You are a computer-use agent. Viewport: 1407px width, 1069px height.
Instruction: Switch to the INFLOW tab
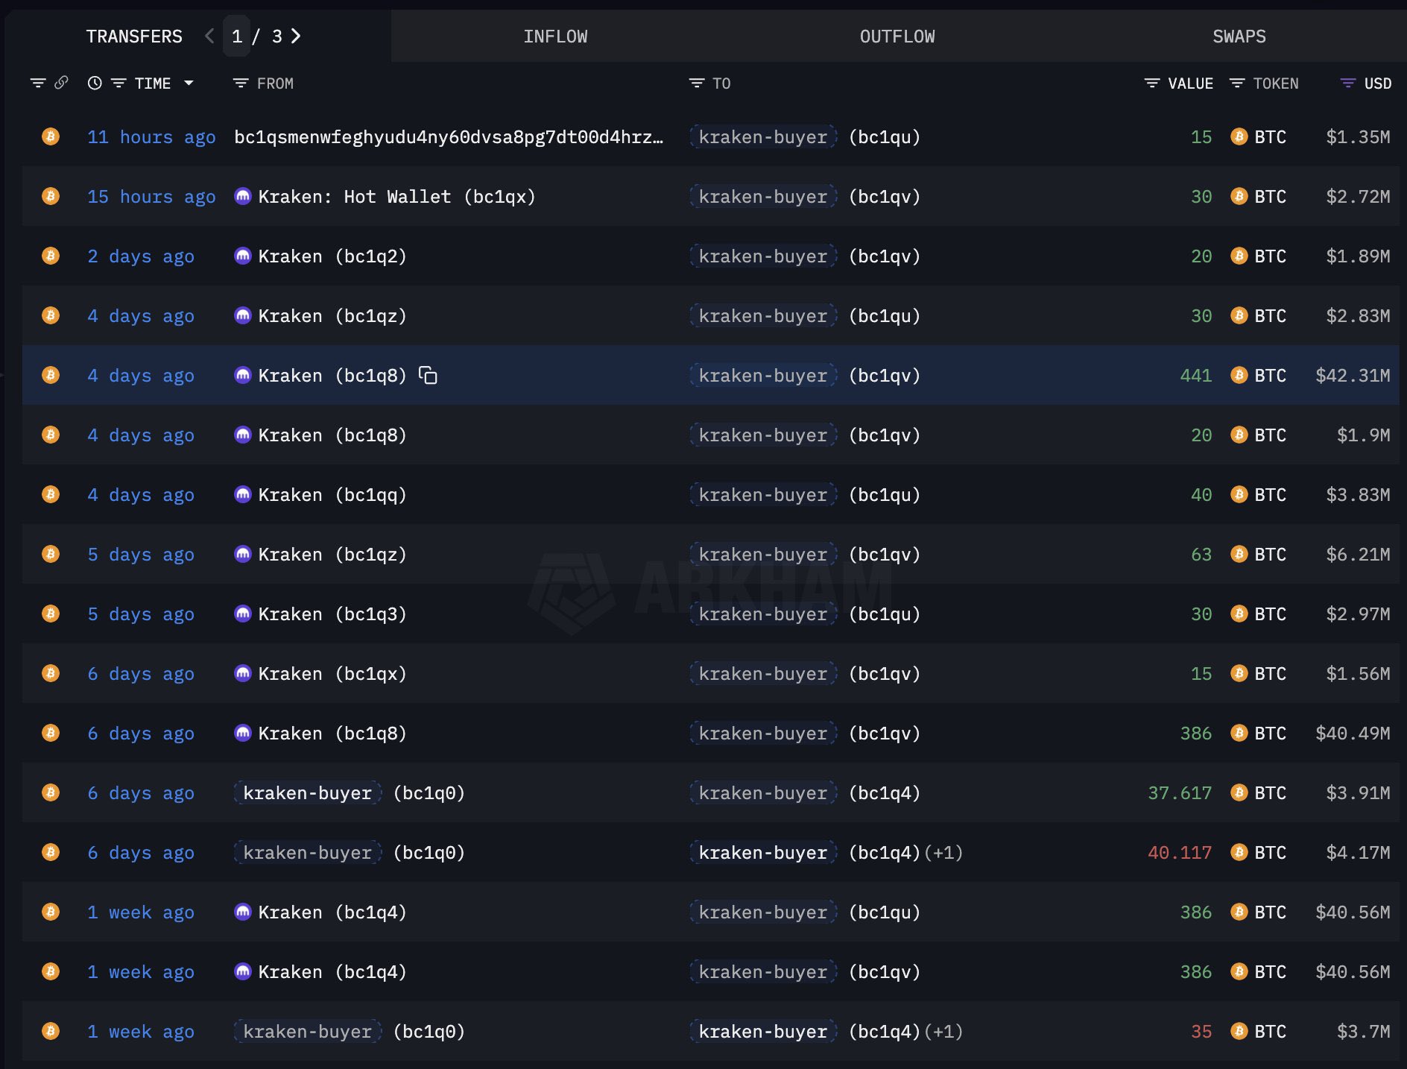pos(555,37)
